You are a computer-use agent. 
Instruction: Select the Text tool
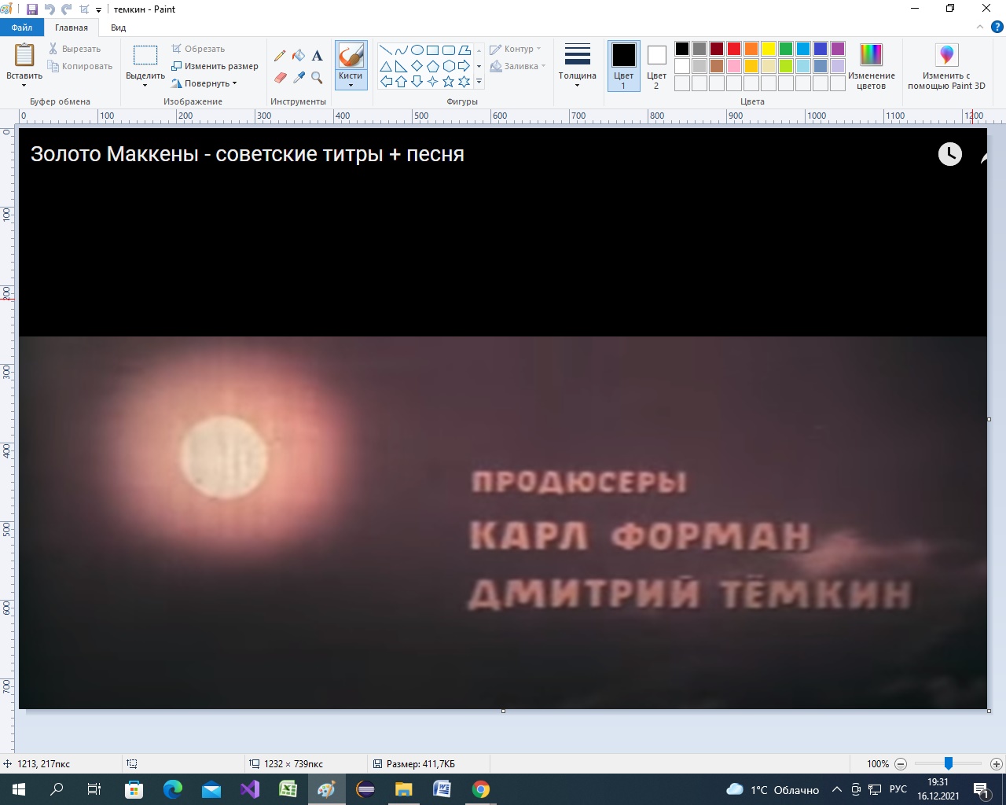pyautogui.click(x=317, y=56)
